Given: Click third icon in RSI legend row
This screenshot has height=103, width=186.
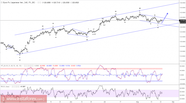Looking at the screenshot, I should (17, 87).
